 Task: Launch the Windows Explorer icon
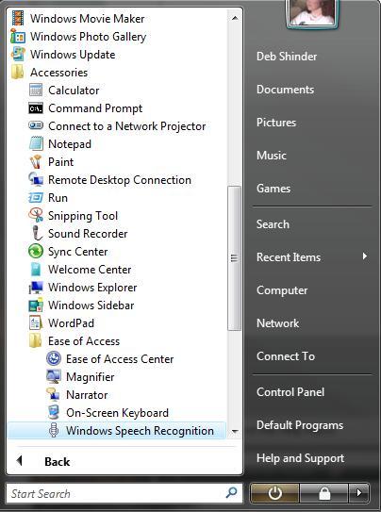point(36,287)
